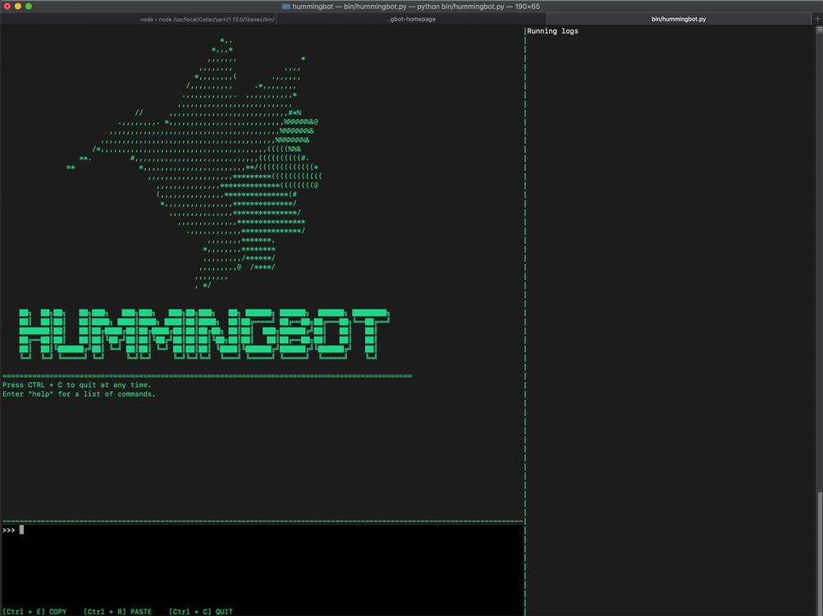Focus the >>> command input prompt
The image size is (823, 616).
click(x=11, y=529)
